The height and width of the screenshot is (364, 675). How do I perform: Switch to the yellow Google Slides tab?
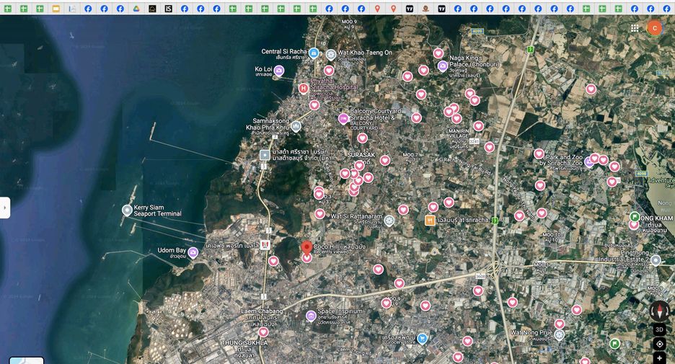(56, 9)
